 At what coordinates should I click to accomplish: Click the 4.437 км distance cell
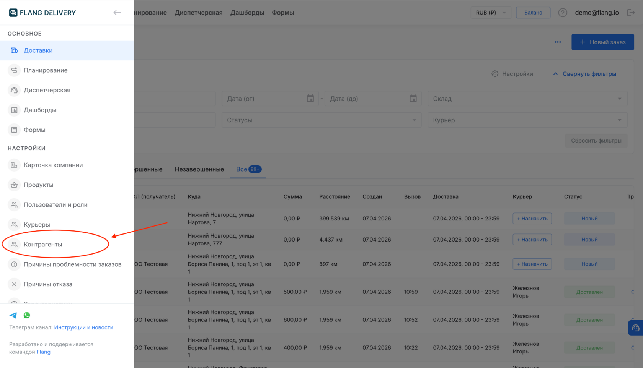[331, 240]
